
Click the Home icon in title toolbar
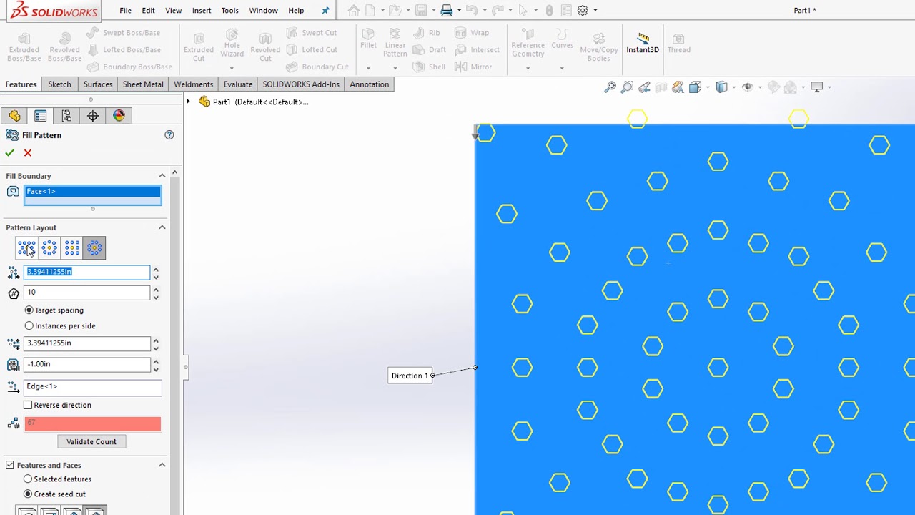point(353,11)
